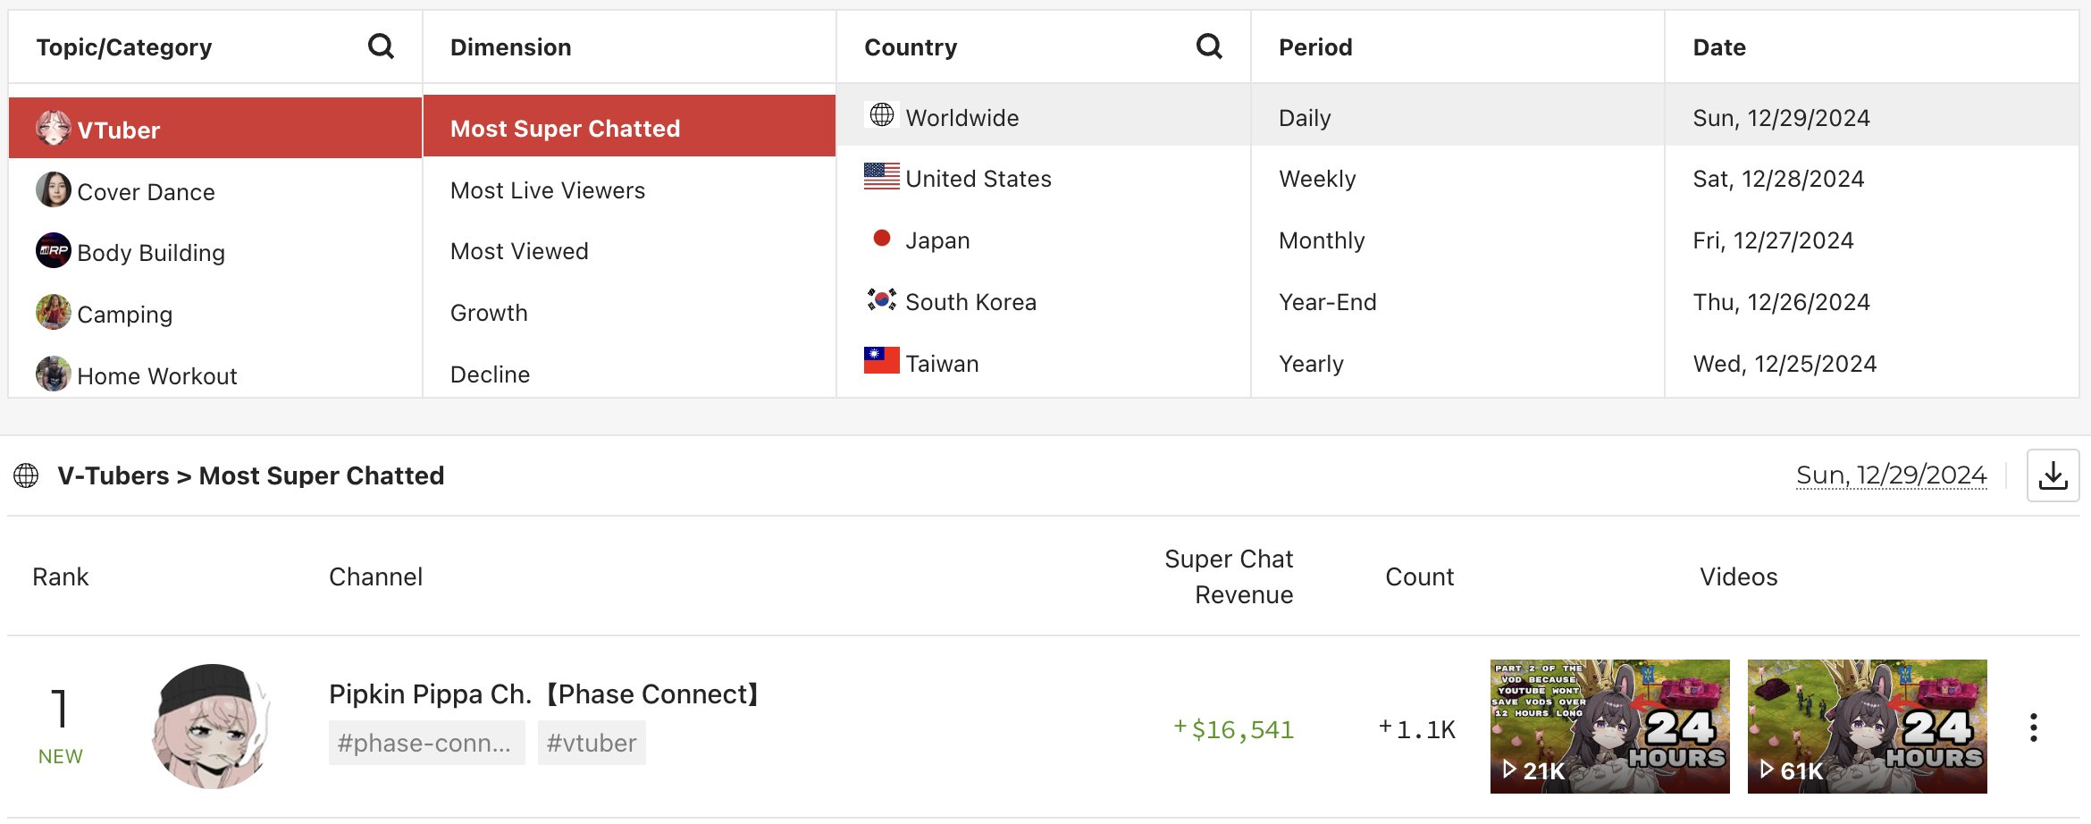Click the +1.1K count value
Screen dimensions: 2091x824
tap(1417, 729)
